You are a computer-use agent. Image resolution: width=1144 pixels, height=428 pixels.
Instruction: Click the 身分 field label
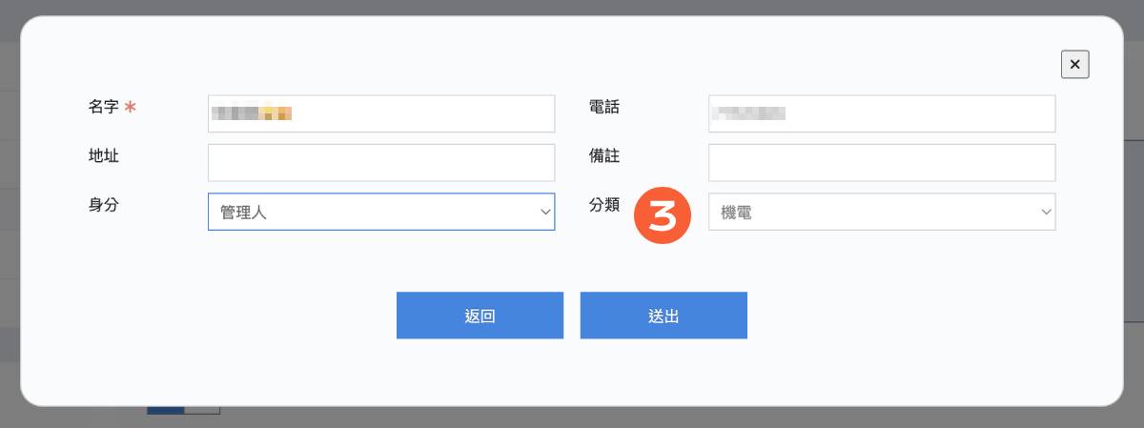(104, 204)
